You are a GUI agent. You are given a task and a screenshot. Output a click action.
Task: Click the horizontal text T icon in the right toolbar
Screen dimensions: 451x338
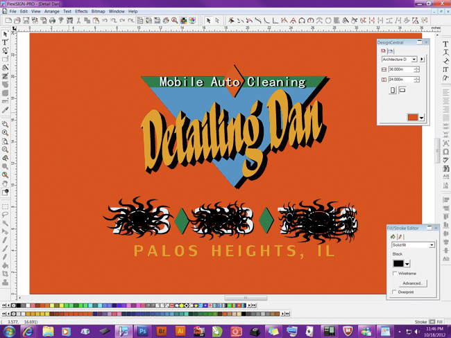445,44
